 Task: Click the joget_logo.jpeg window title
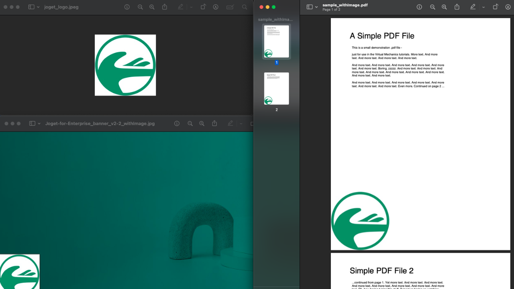[61, 7]
